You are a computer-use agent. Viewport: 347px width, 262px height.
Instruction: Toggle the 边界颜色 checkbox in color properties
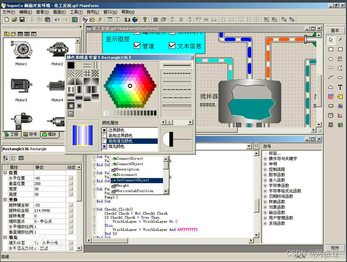105,129
